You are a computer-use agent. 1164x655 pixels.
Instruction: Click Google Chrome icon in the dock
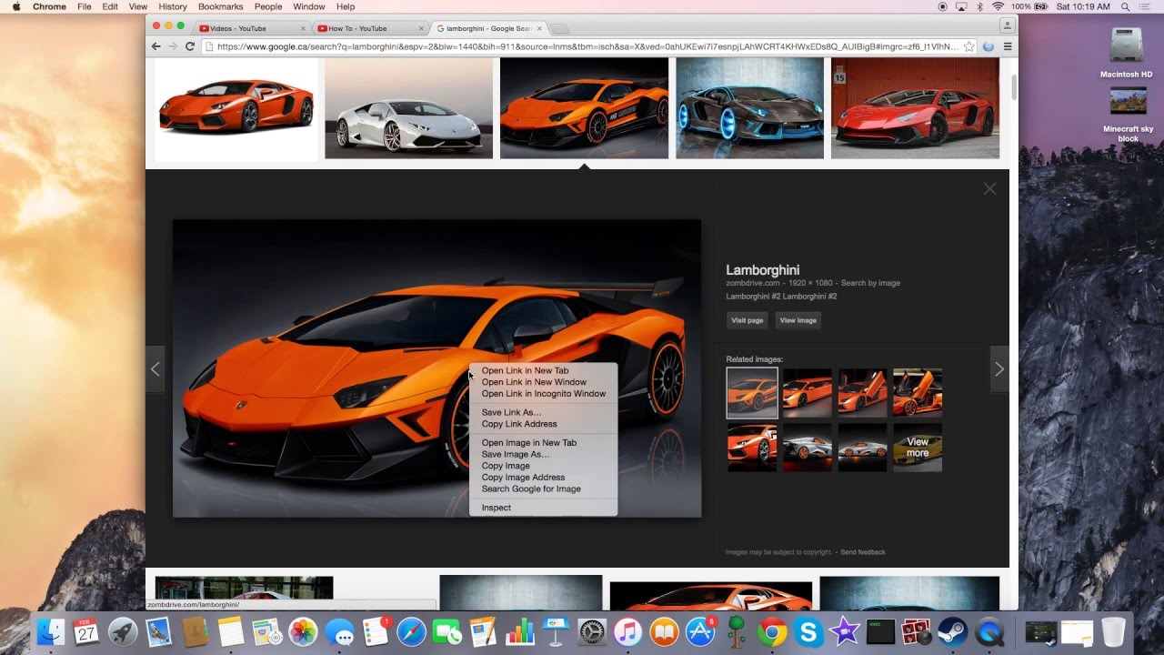[x=772, y=630]
